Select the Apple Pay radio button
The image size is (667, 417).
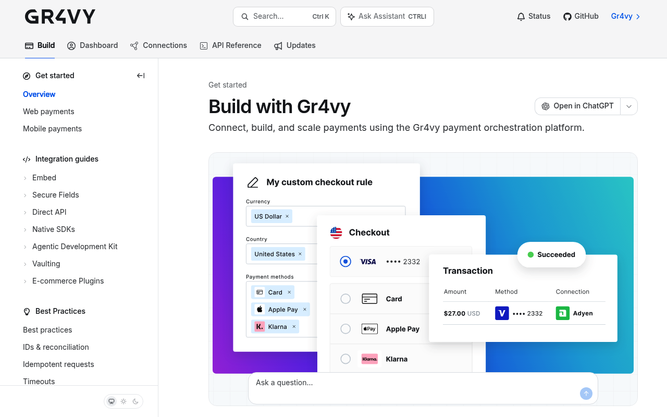345,329
